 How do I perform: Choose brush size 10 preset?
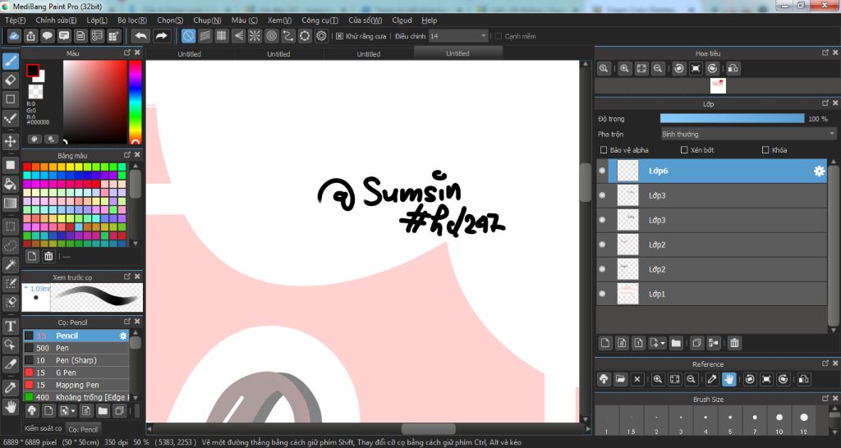coord(779,421)
